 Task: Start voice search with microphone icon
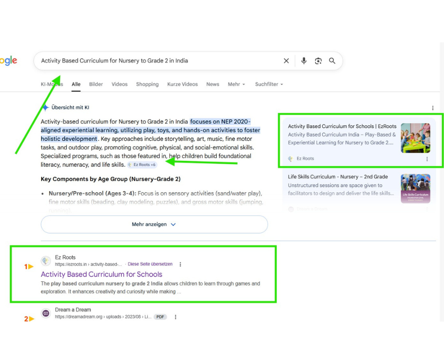[304, 61]
